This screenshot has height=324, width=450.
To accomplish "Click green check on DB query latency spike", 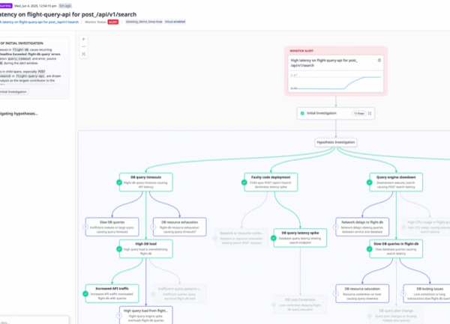I will (x=274, y=238).
